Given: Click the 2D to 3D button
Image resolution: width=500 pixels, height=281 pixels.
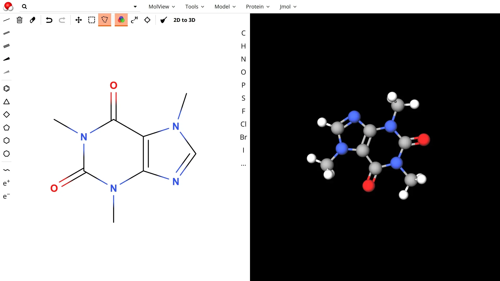Looking at the screenshot, I should click(184, 20).
